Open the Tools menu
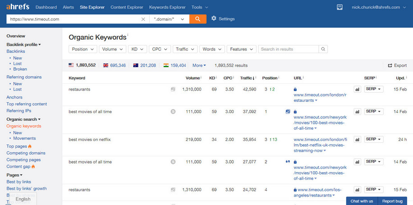Image resolution: width=413 pixels, height=205 pixels. tap(200, 7)
